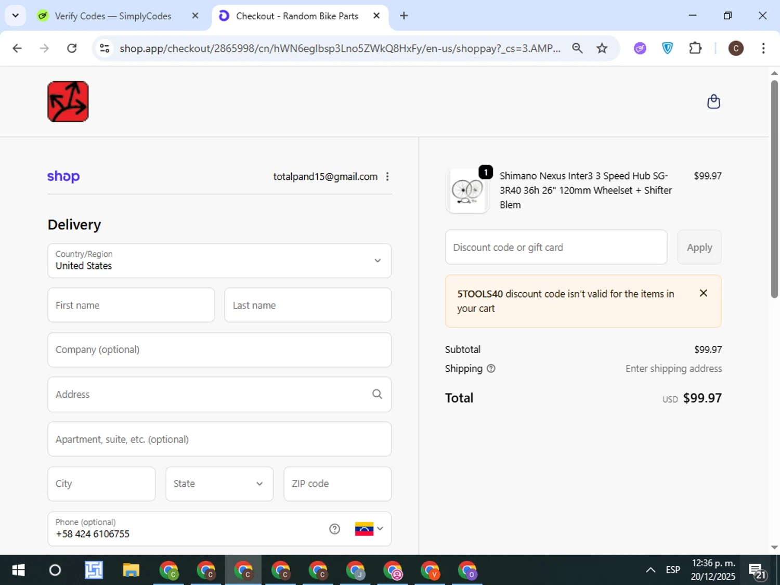
Task: Open the Extensions puzzle menu
Action: coord(695,48)
